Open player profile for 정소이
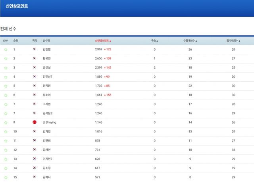This screenshot has width=254, height=182. 46,95
